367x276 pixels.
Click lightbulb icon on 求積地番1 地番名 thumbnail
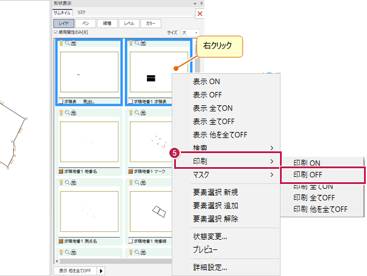(x=60, y=112)
